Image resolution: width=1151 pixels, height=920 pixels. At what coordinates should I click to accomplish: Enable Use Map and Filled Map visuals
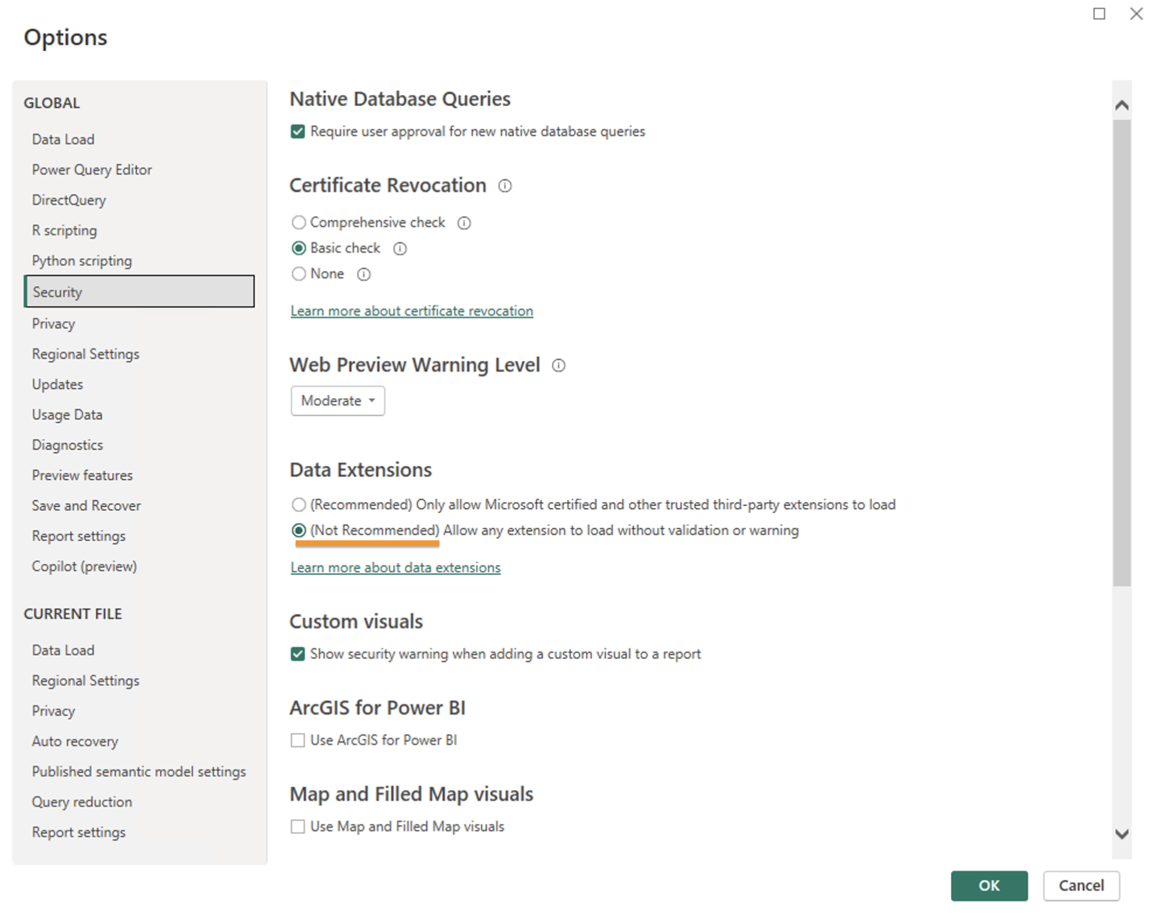298,826
